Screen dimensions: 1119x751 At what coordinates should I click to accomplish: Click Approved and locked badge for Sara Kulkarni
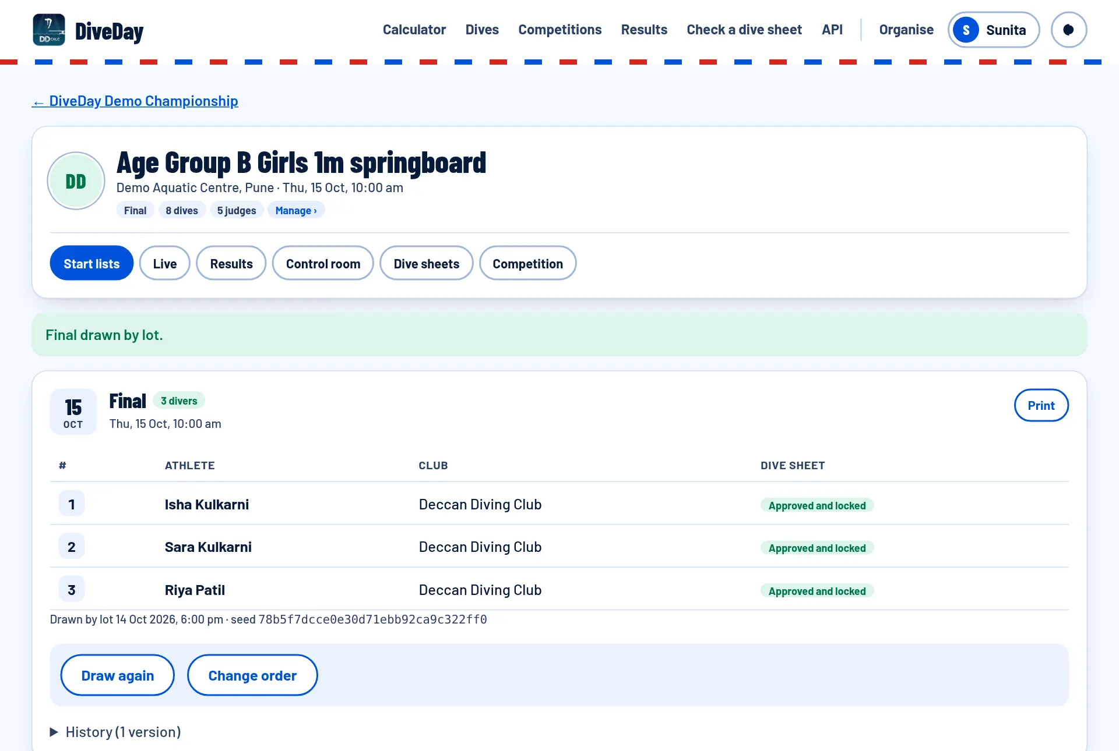click(817, 548)
